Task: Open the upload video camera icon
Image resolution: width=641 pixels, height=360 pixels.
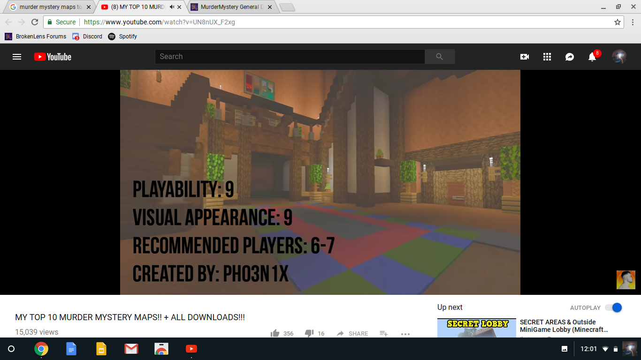Action: 525,57
